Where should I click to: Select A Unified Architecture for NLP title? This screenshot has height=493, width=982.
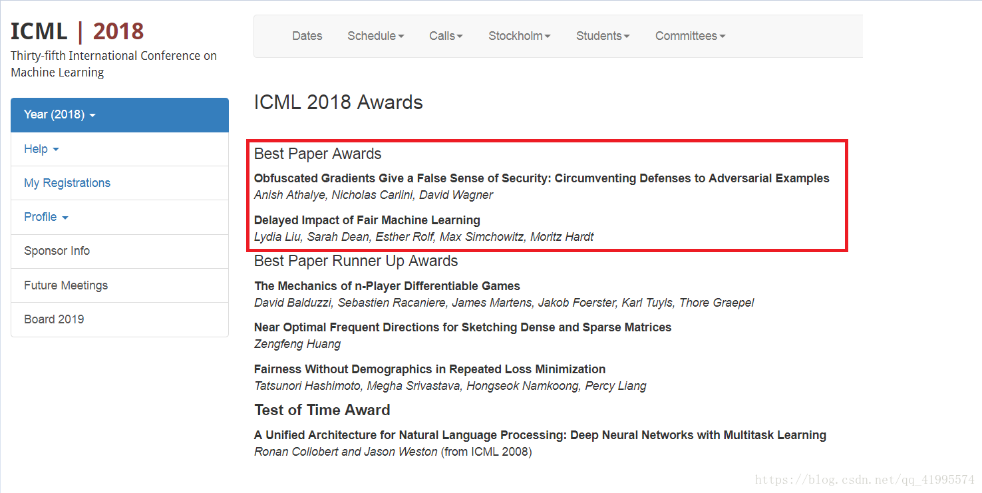point(540,435)
